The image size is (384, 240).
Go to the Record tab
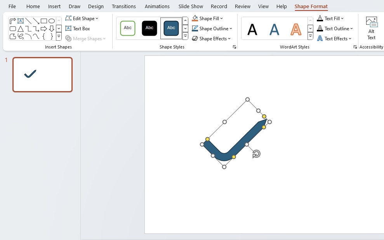coord(219,6)
